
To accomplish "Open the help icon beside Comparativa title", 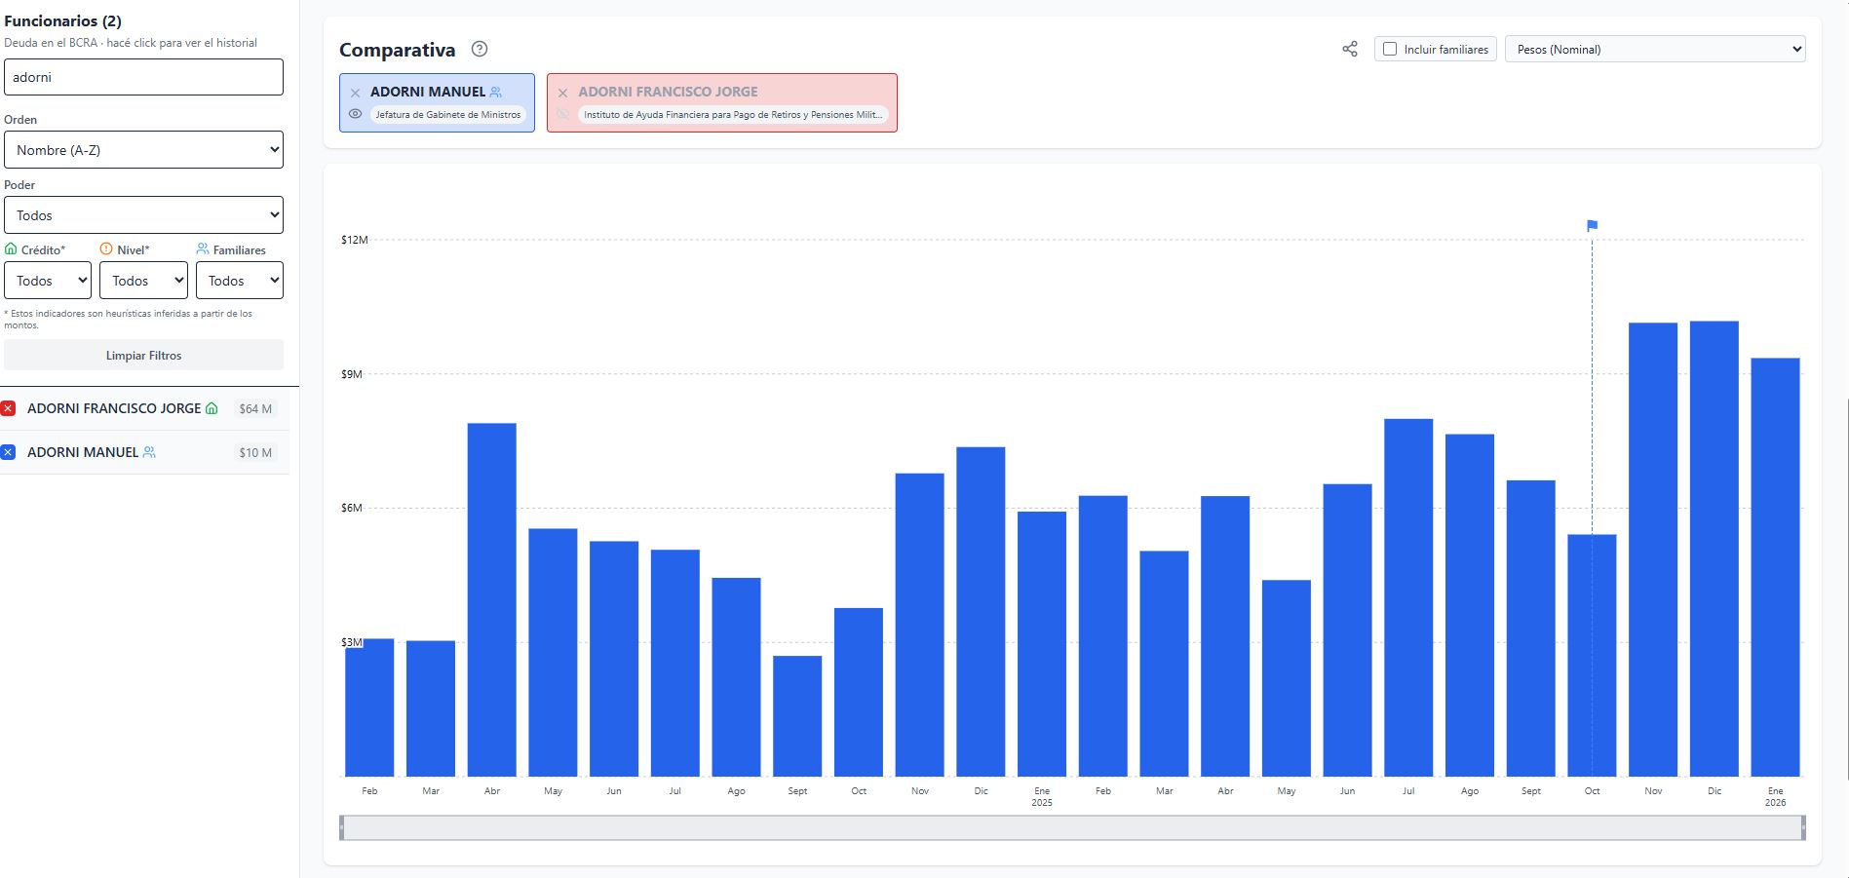I will [479, 49].
